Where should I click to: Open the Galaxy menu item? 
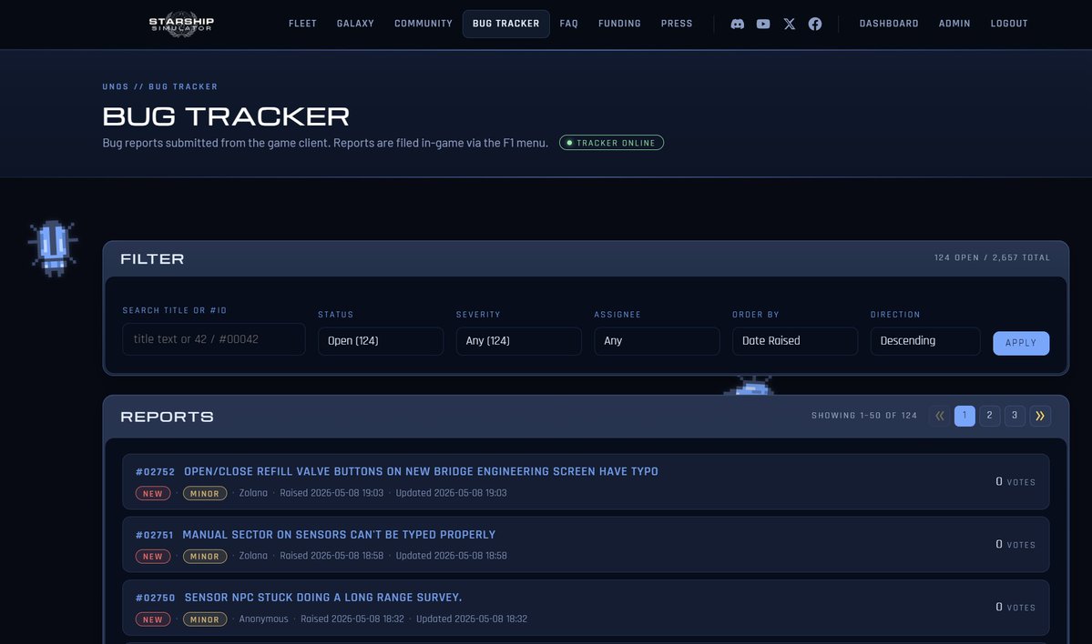355,24
